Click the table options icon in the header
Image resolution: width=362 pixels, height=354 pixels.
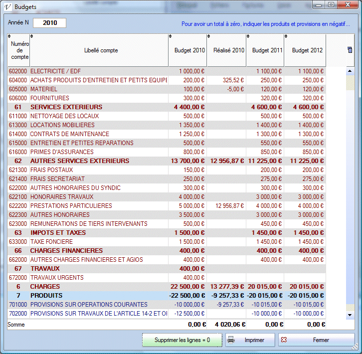350,50
